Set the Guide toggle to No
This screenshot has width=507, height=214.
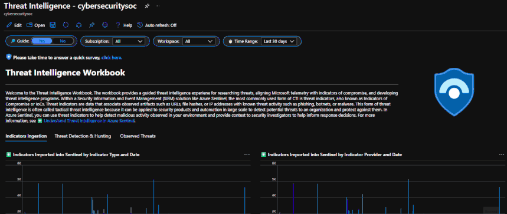click(63, 41)
